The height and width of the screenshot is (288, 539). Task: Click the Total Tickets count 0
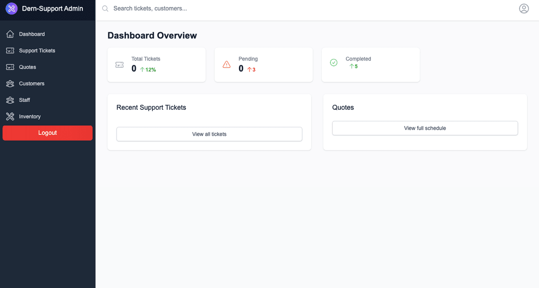point(134,69)
